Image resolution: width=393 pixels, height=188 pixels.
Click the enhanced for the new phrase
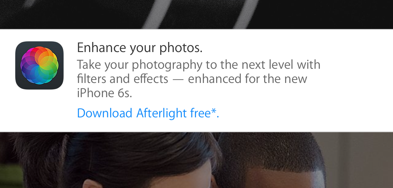tap(247, 79)
